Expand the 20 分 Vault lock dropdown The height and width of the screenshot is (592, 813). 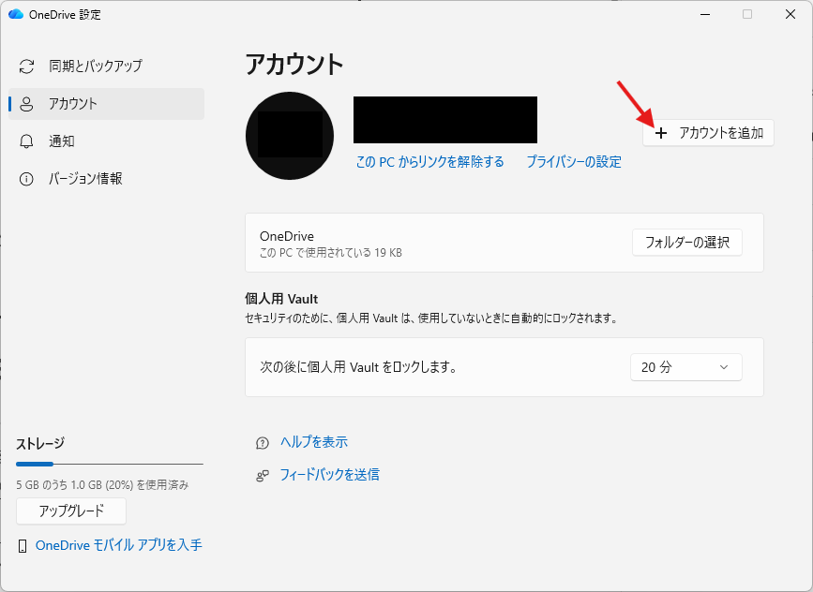[686, 367]
